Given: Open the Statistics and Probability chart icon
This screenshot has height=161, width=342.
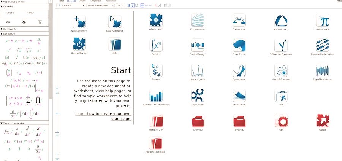Looking at the screenshot, I should (x=156, y=96).
